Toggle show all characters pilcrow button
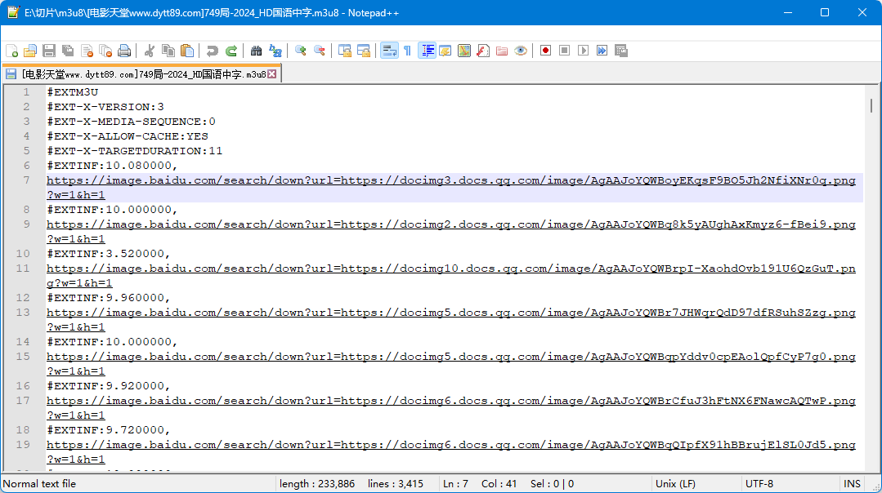This screenshot has height=493, width=882. point(407,51)
